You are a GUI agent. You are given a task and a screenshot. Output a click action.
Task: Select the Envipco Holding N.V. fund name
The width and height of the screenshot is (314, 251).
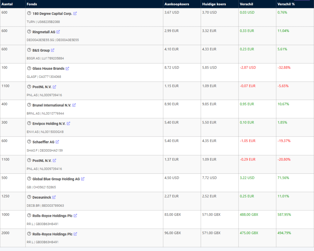tap(49, 124)
